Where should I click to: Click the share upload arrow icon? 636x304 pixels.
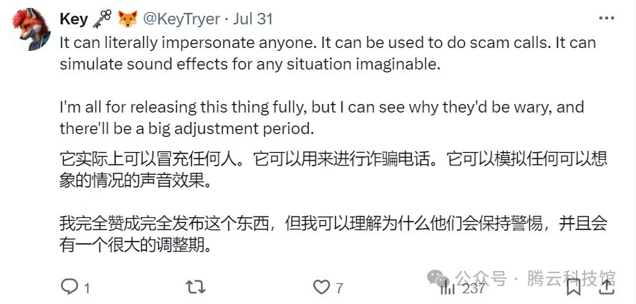pos(606,286)
